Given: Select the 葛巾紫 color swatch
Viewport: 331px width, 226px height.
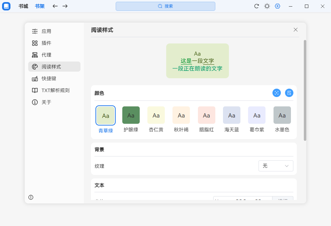Looking at the screenshot, I should click(257, 115).
